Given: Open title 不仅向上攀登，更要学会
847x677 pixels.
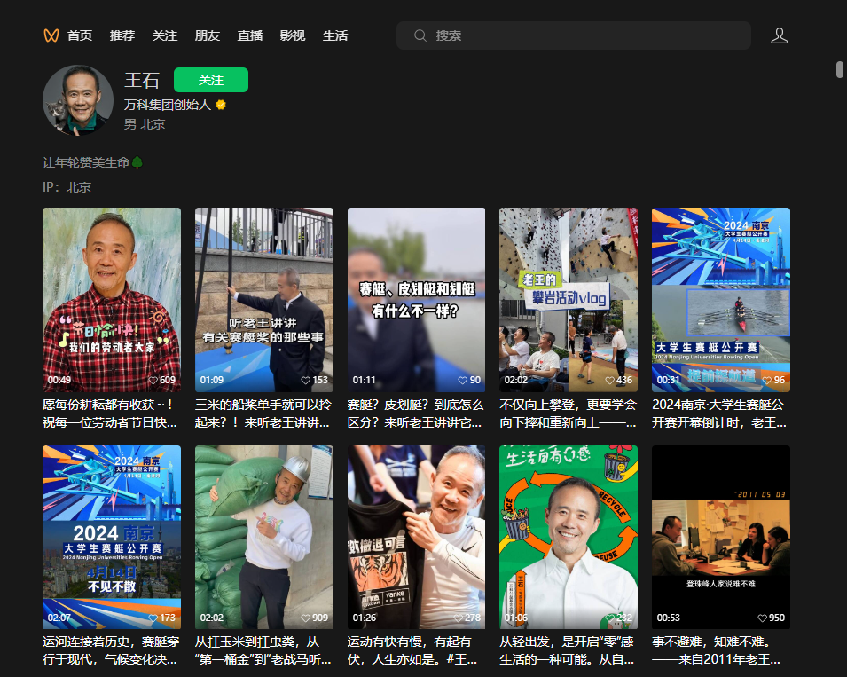Looking at the screenshot, I should [569, 413].
